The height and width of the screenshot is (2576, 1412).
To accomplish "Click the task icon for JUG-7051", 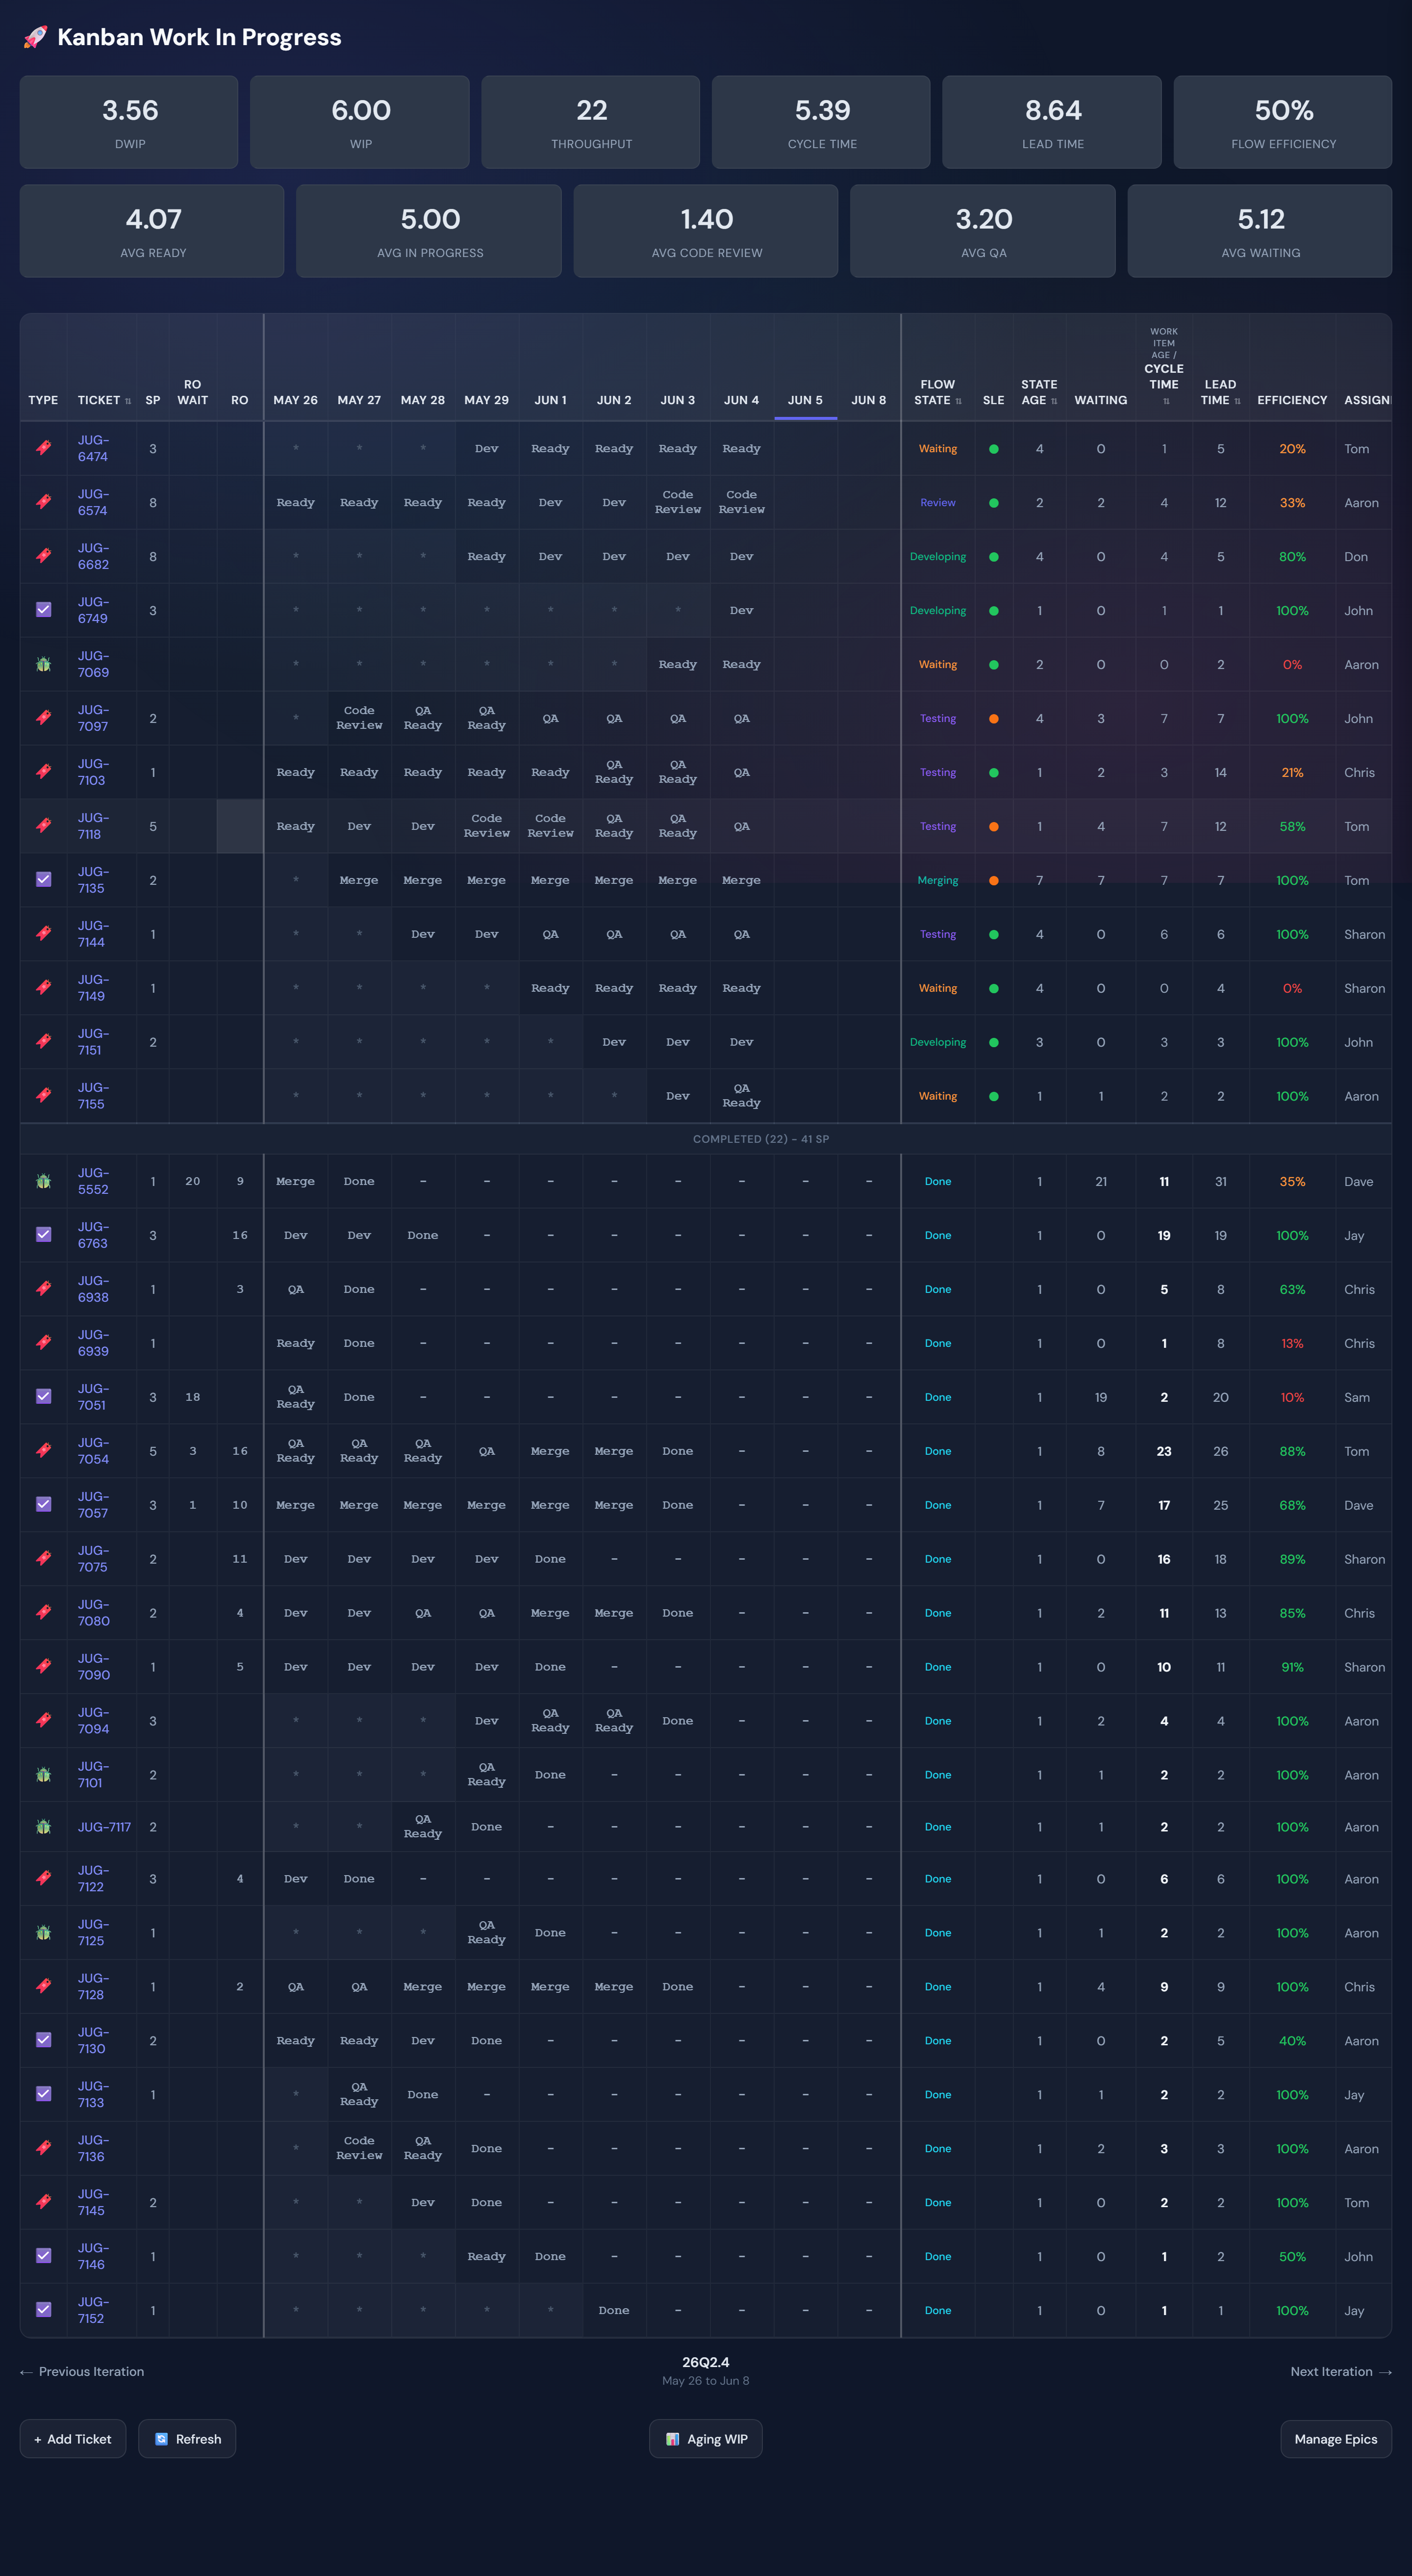I will click(43, 1397).
